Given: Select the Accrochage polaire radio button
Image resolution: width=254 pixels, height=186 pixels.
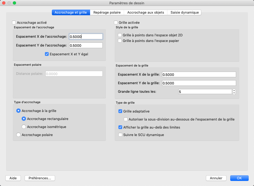Looking at the screenshot, I should point(18,135).
